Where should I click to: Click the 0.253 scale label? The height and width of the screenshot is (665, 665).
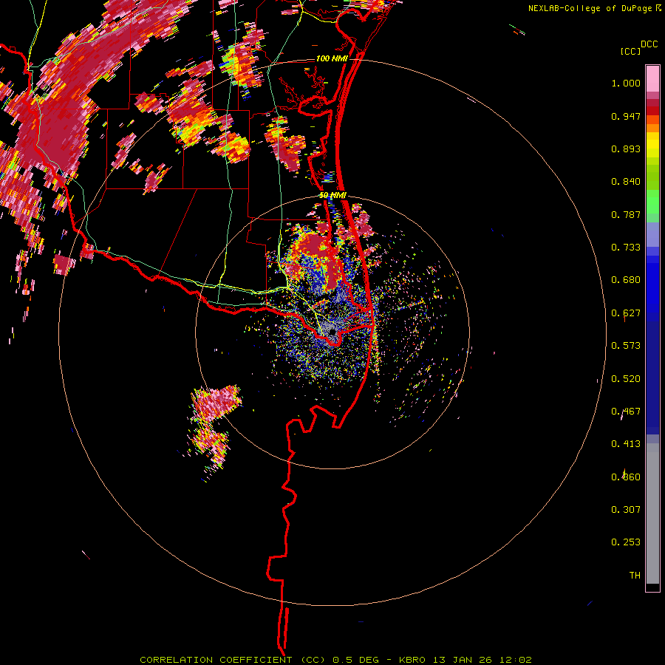626,542
